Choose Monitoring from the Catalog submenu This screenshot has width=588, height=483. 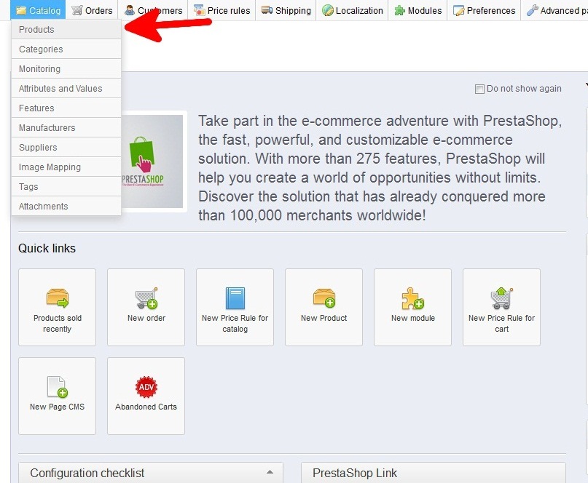point(66,69)
